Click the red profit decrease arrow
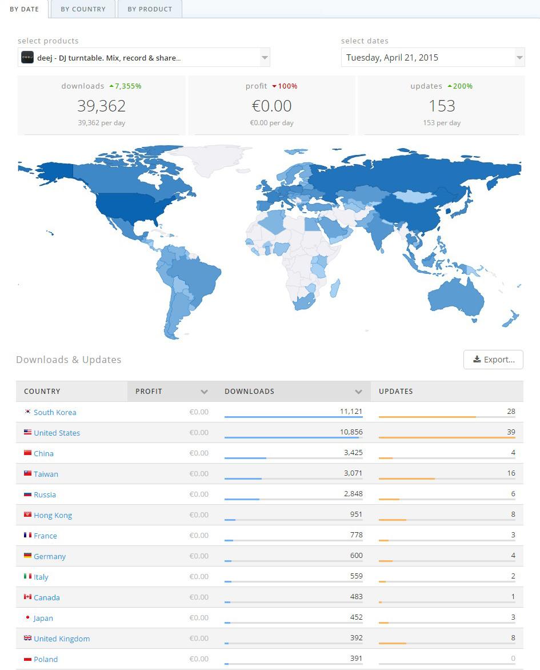The width and height of the screenshot is (540, 670). (x=274, y=86)
